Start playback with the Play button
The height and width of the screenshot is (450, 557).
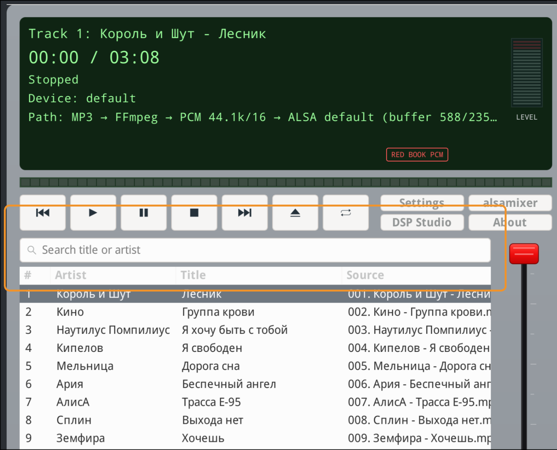[93, 213]
